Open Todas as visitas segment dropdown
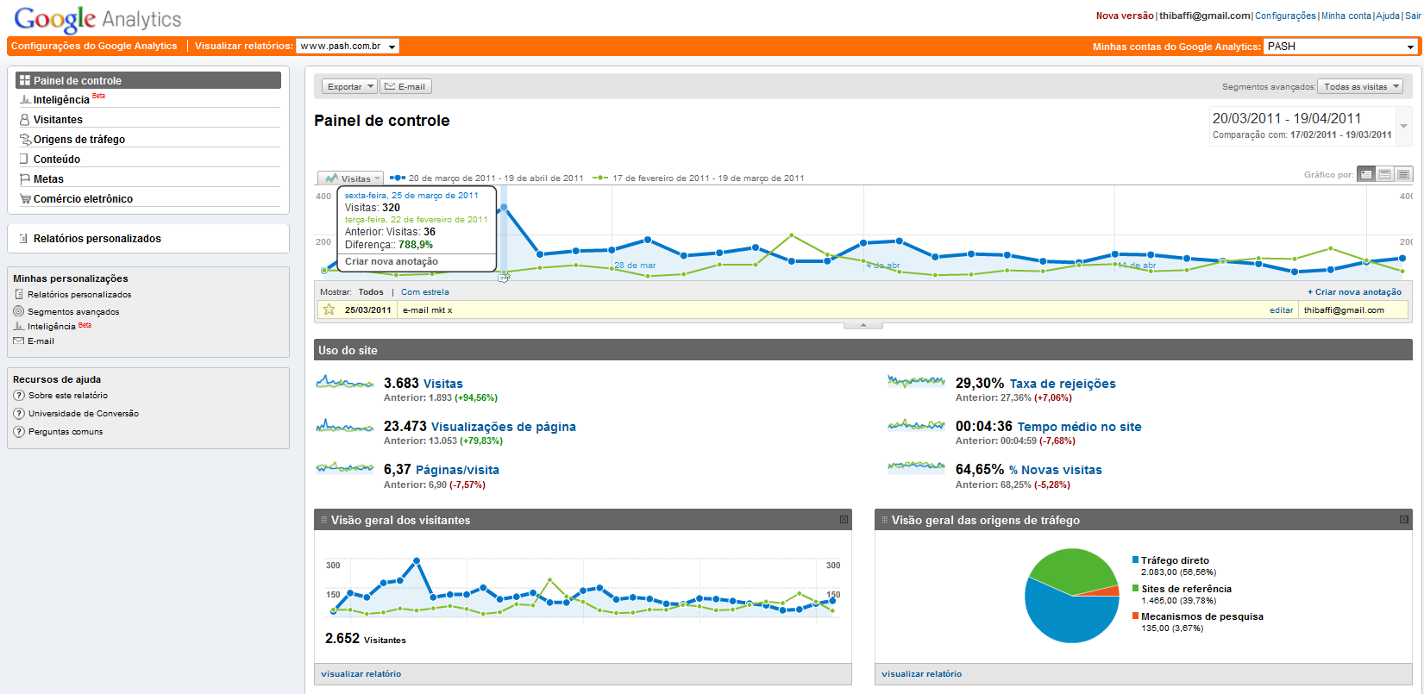Screen dimensions: 1424x694 (x=1361, y=86)
